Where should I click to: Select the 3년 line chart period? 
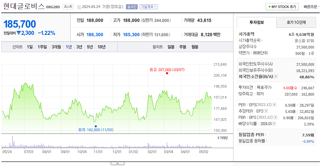pos(79,47)
